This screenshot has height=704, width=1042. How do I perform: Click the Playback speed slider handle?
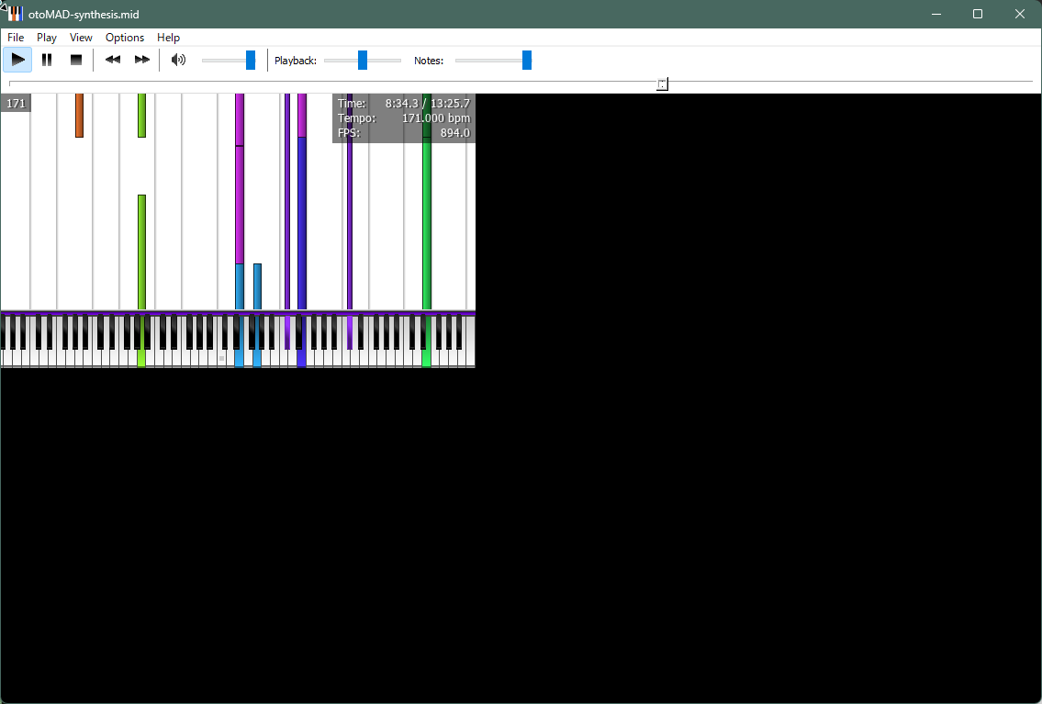363,60
